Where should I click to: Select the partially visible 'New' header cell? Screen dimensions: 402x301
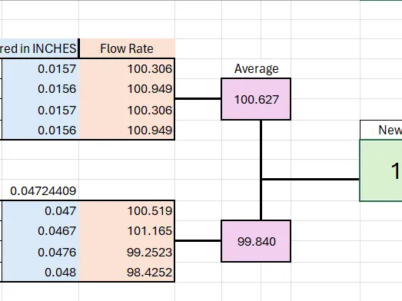[381, 130]
